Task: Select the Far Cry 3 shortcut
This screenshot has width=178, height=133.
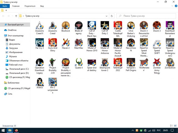Action: tap(39, 44)
